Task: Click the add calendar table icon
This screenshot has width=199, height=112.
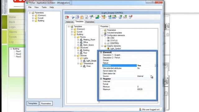Action: [x=114, y=17]
